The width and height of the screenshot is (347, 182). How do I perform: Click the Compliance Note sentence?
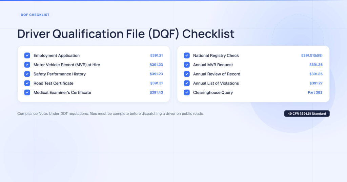point(110,114)
